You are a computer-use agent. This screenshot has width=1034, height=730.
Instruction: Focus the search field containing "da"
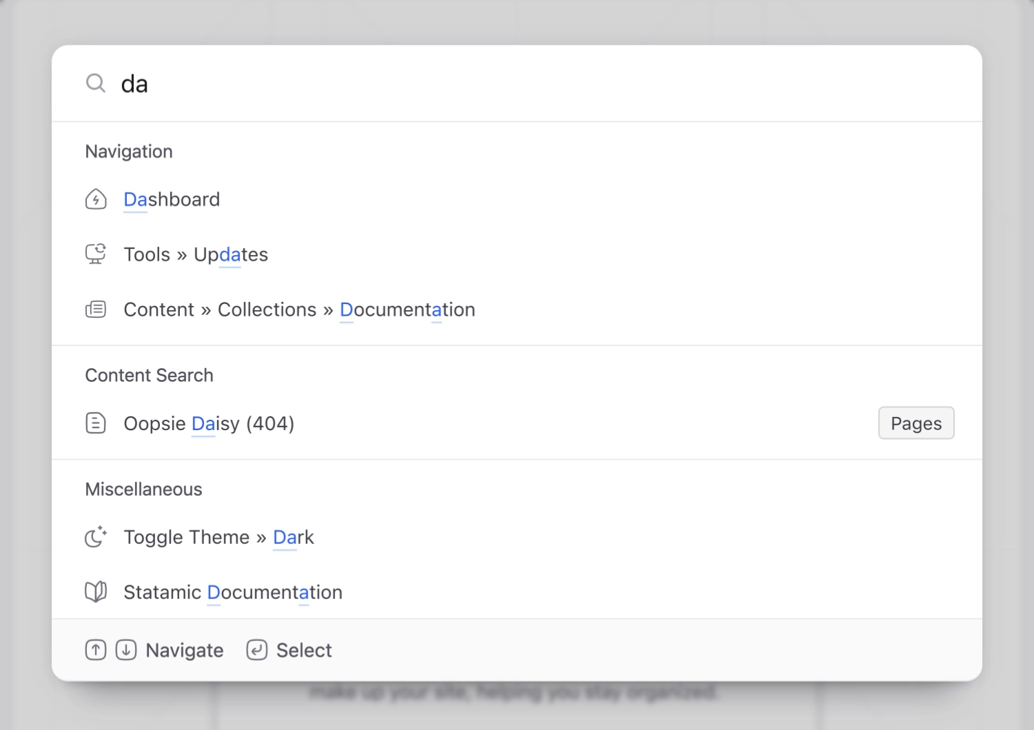tap(483, 84)
